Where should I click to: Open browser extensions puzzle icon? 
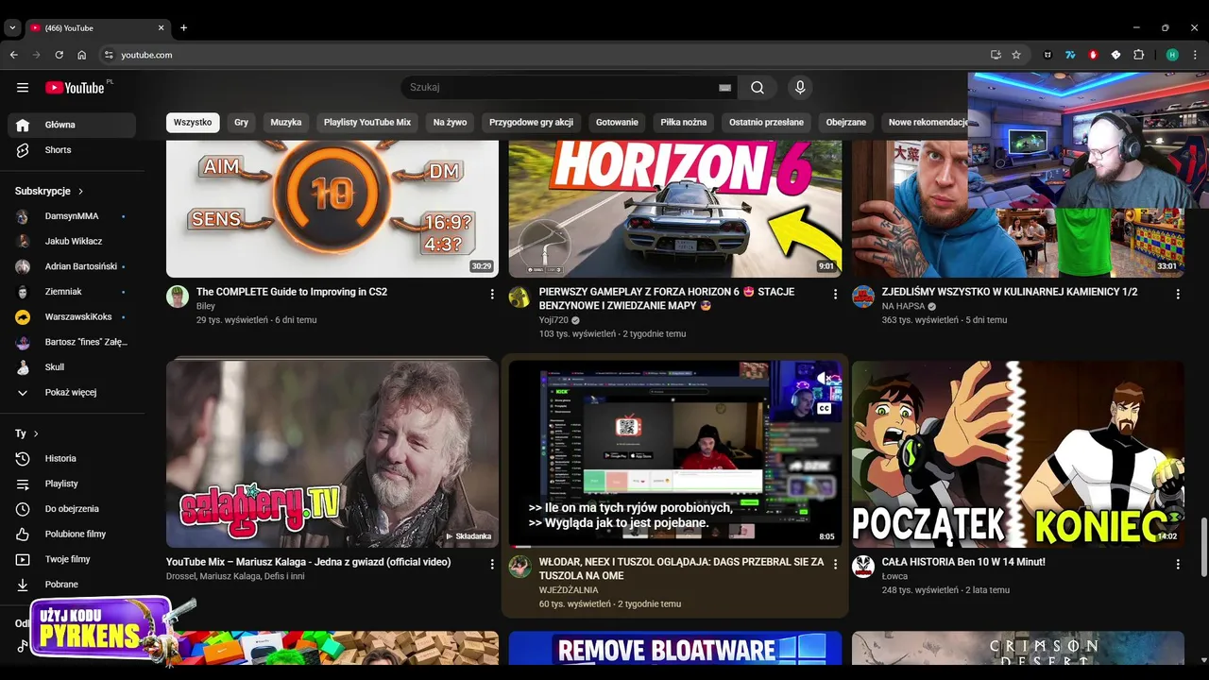[1138, 55]
